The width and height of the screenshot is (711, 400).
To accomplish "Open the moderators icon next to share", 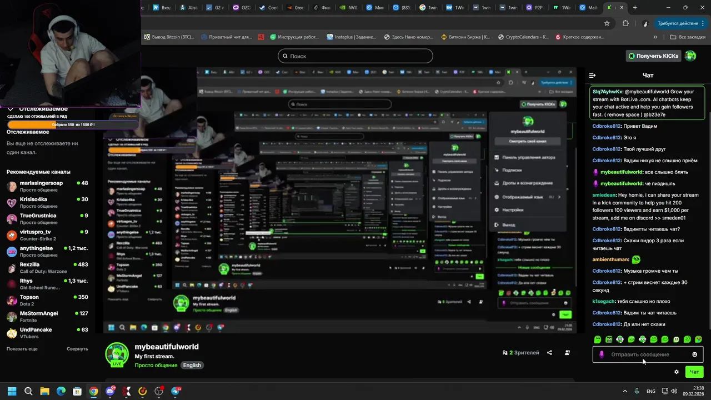I will click(567, 353).
